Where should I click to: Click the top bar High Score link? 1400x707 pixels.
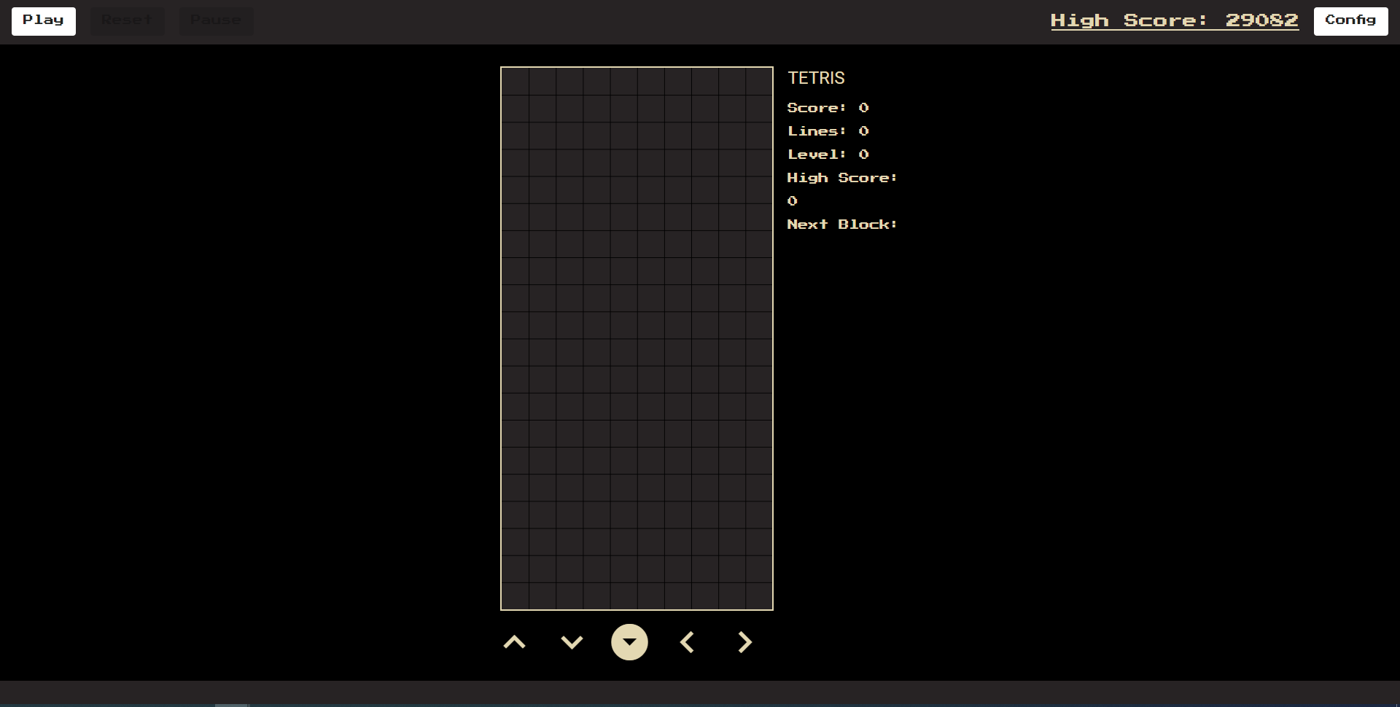point(1174,20)
